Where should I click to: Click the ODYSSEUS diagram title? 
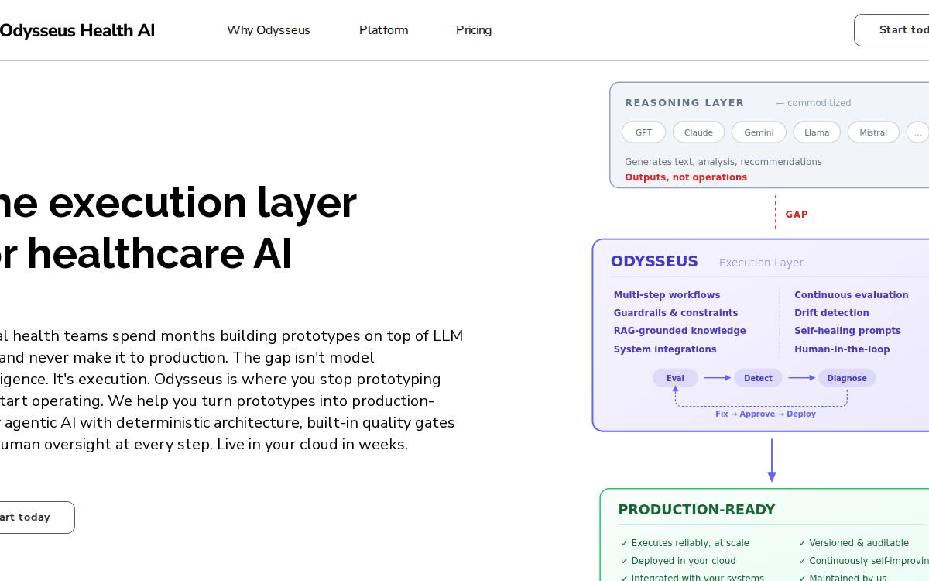tap(654, 262)
